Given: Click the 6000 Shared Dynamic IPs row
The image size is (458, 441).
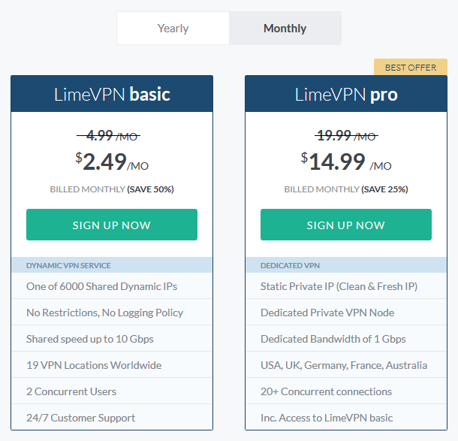Looking at the screenshot, I should (x=112, y=286).
